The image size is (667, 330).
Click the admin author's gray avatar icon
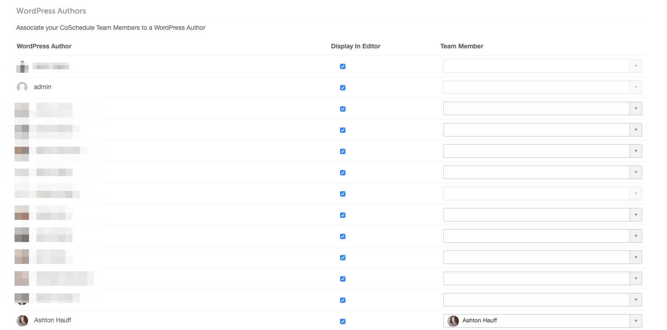coord(22,87)
